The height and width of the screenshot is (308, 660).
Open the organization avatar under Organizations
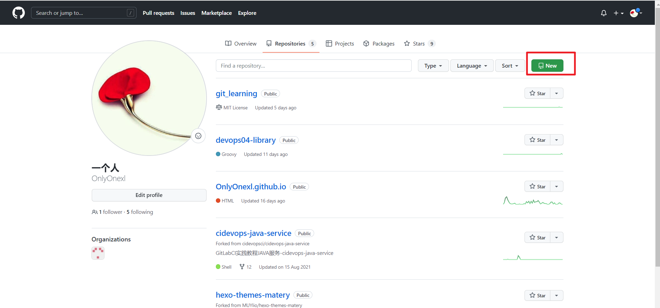(98, 253)
